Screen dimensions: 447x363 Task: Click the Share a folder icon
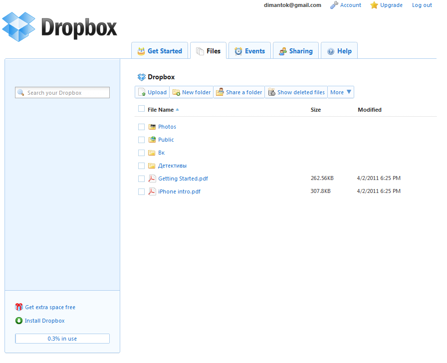coord(220,92)
